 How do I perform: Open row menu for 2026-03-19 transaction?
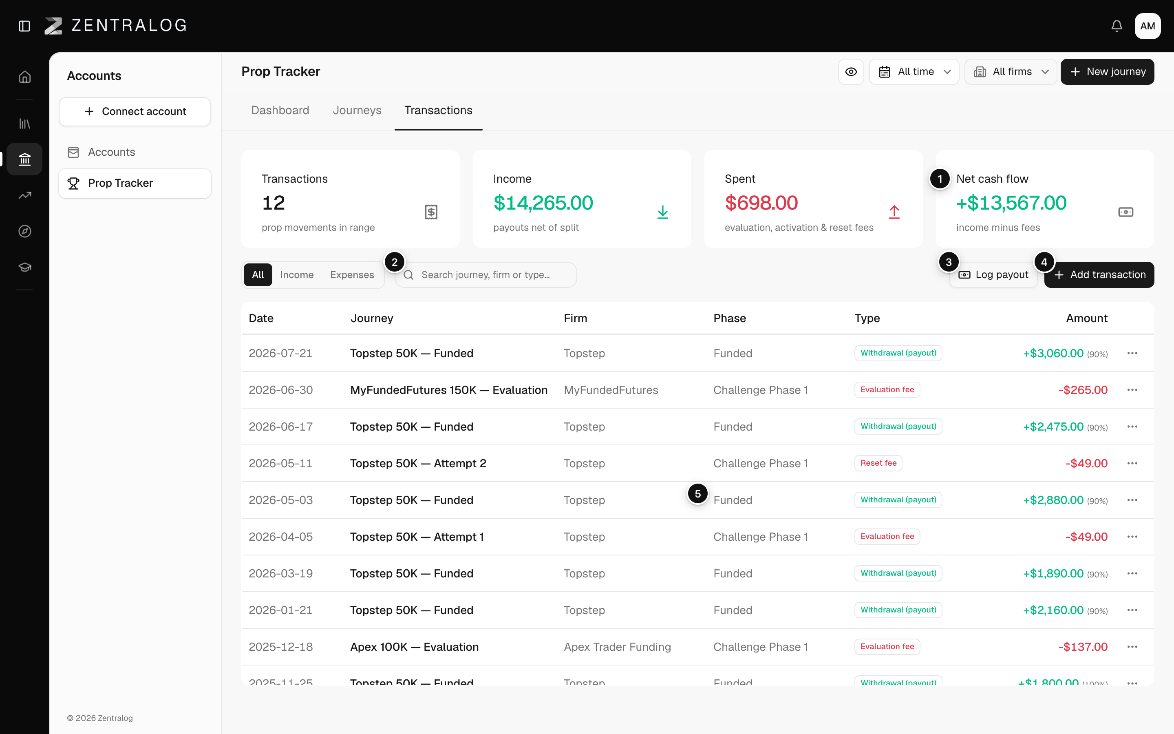tap(1132, 573)
